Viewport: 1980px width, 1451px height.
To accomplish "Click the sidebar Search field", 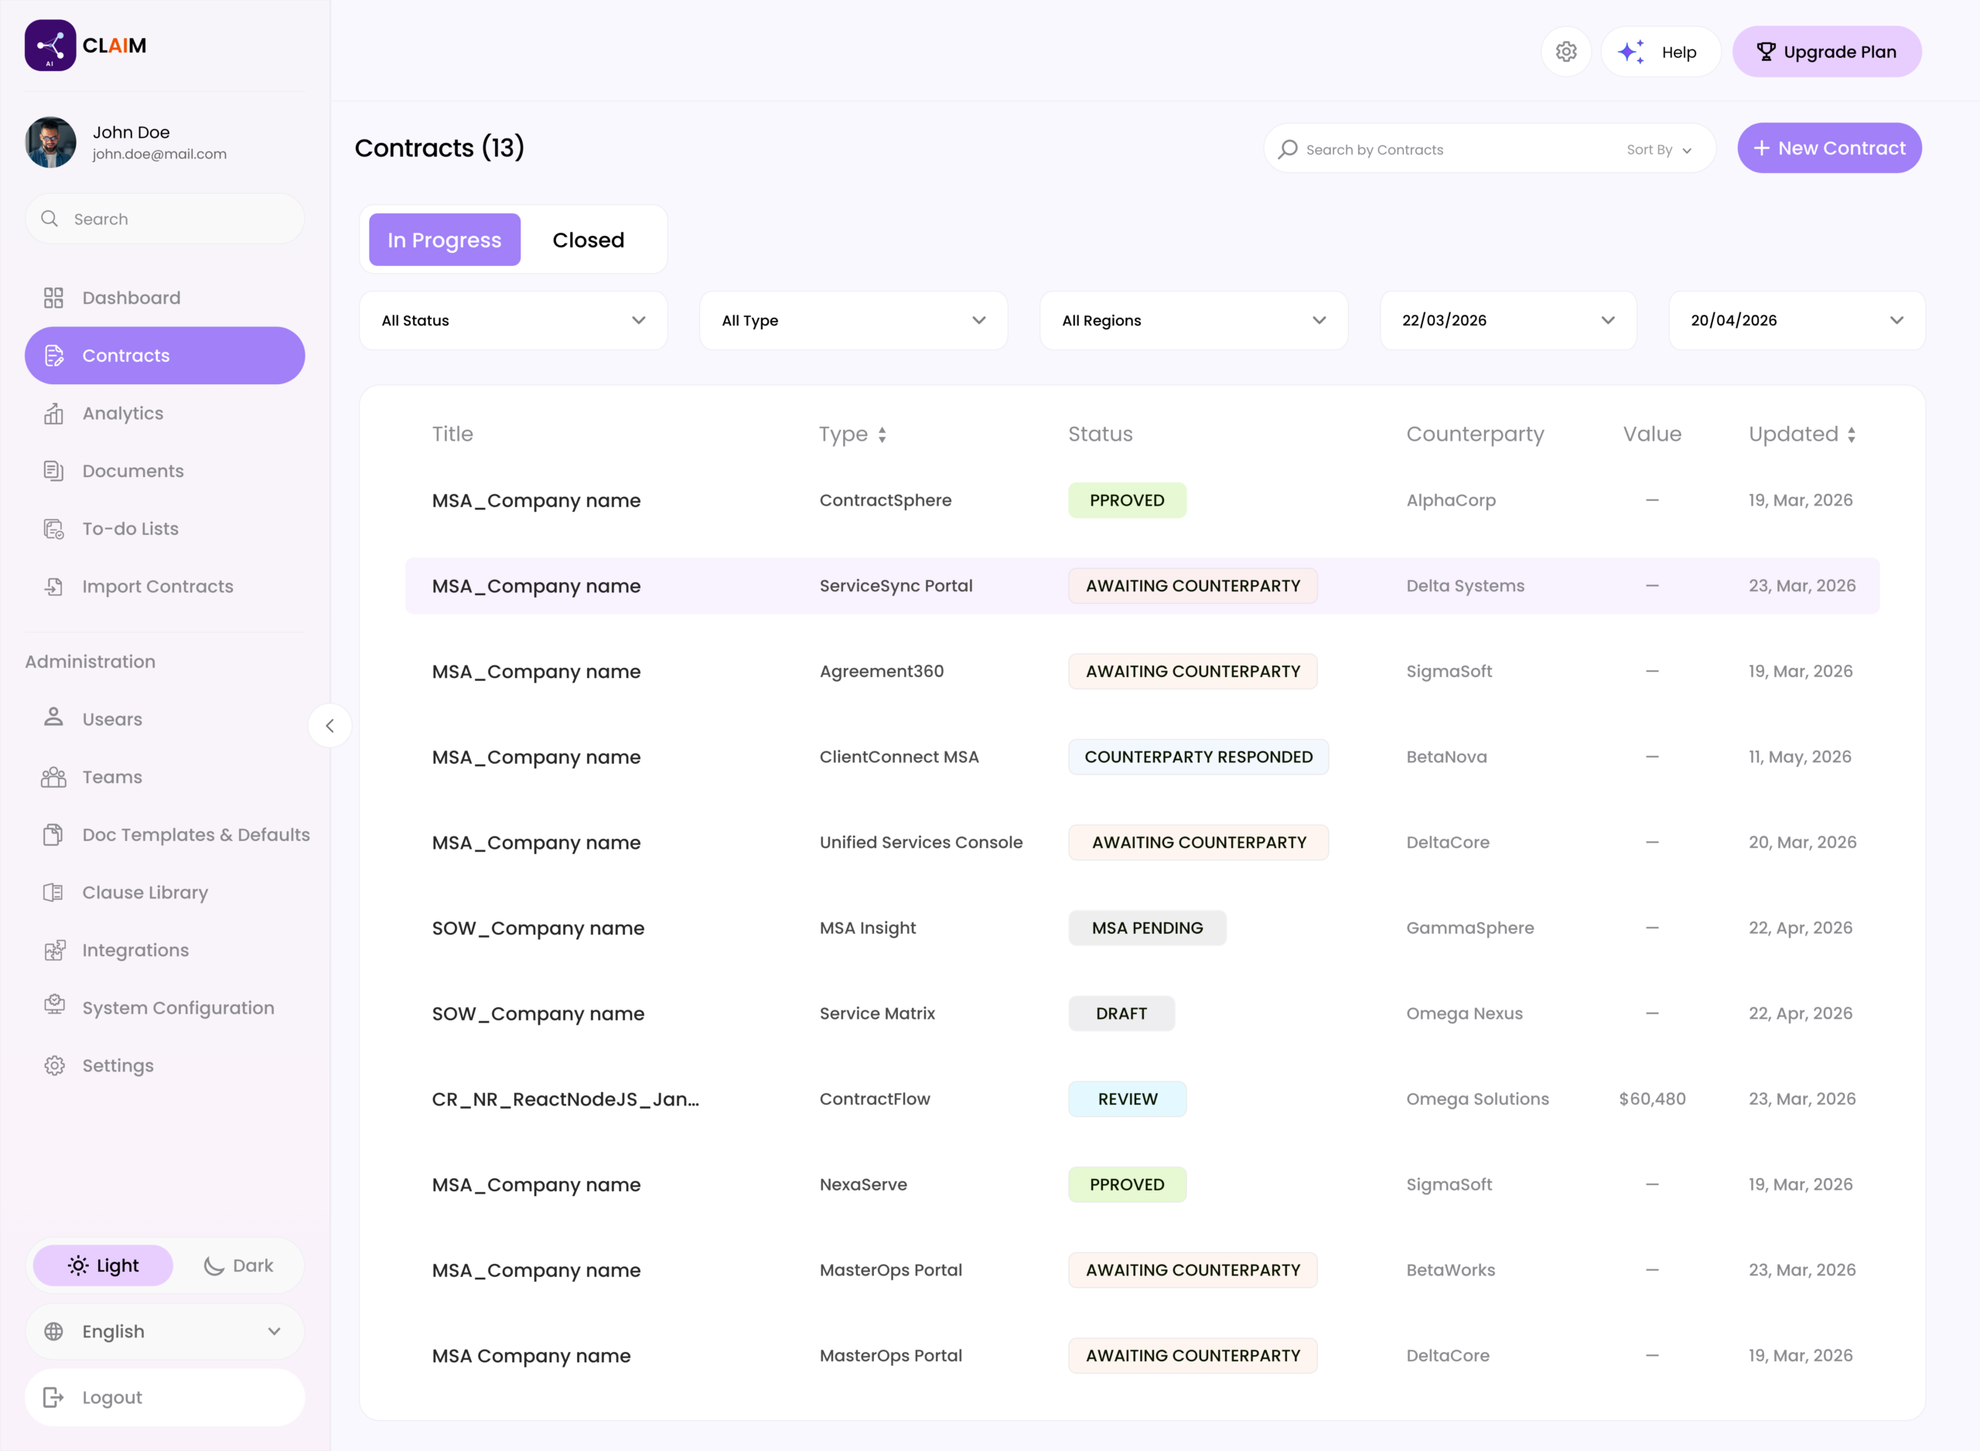I will tap(164, 219).
